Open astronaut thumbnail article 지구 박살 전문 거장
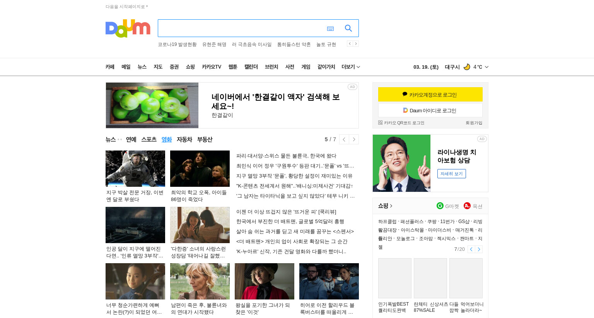Screen dimensions: 594x318 (x=135, y=169)
